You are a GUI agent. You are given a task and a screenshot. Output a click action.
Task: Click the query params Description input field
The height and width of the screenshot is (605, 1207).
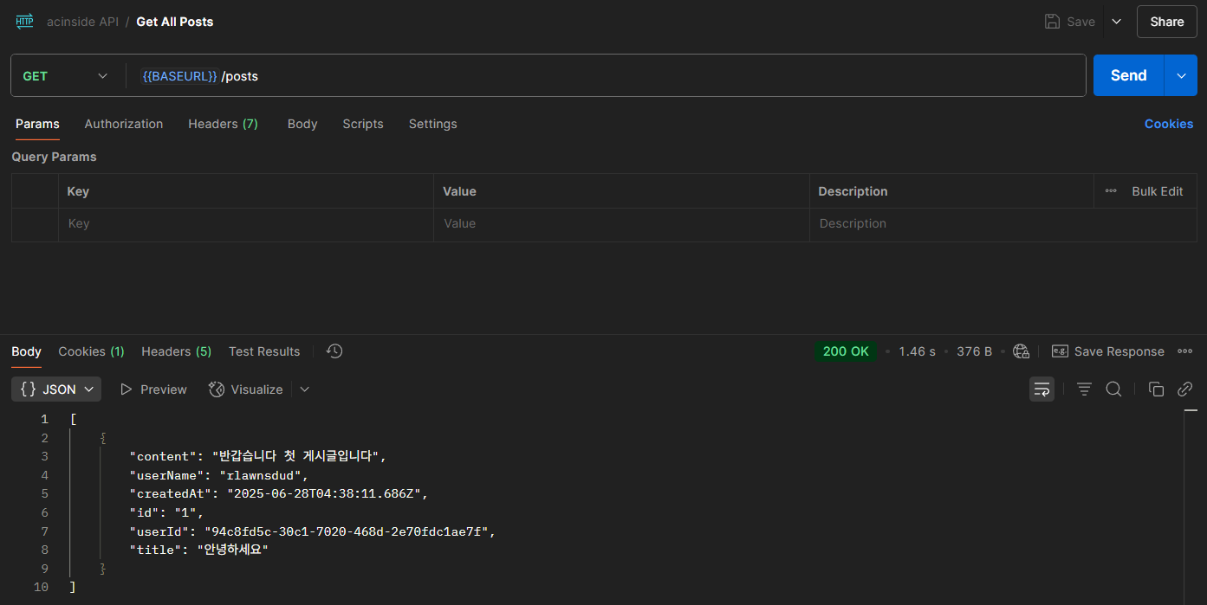pos(1003,223)
